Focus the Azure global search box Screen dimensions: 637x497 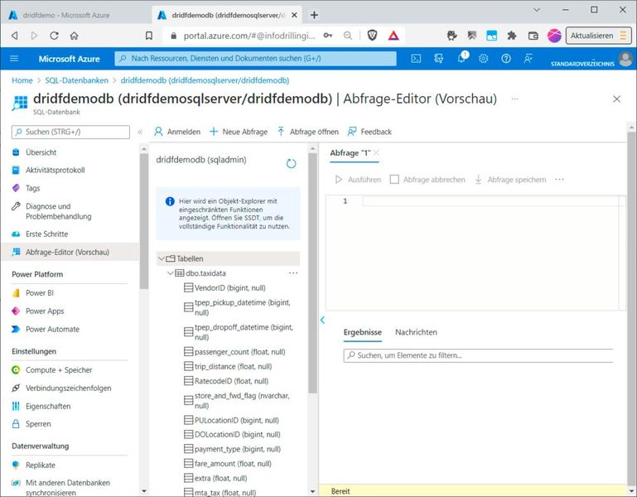(x=255, y=59)
